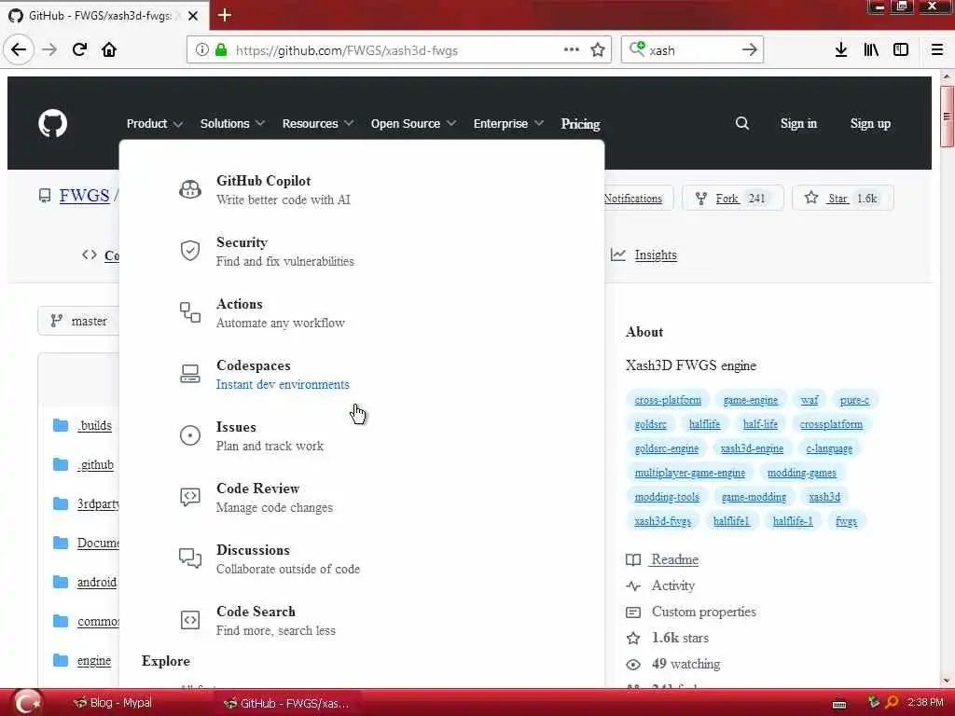Open the engine folder

point(94,661)
